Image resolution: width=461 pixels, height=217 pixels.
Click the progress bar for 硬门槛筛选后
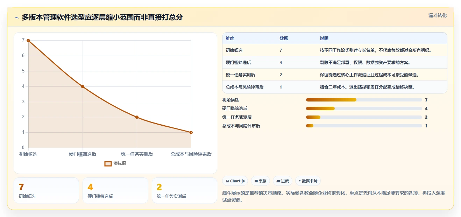364,108
